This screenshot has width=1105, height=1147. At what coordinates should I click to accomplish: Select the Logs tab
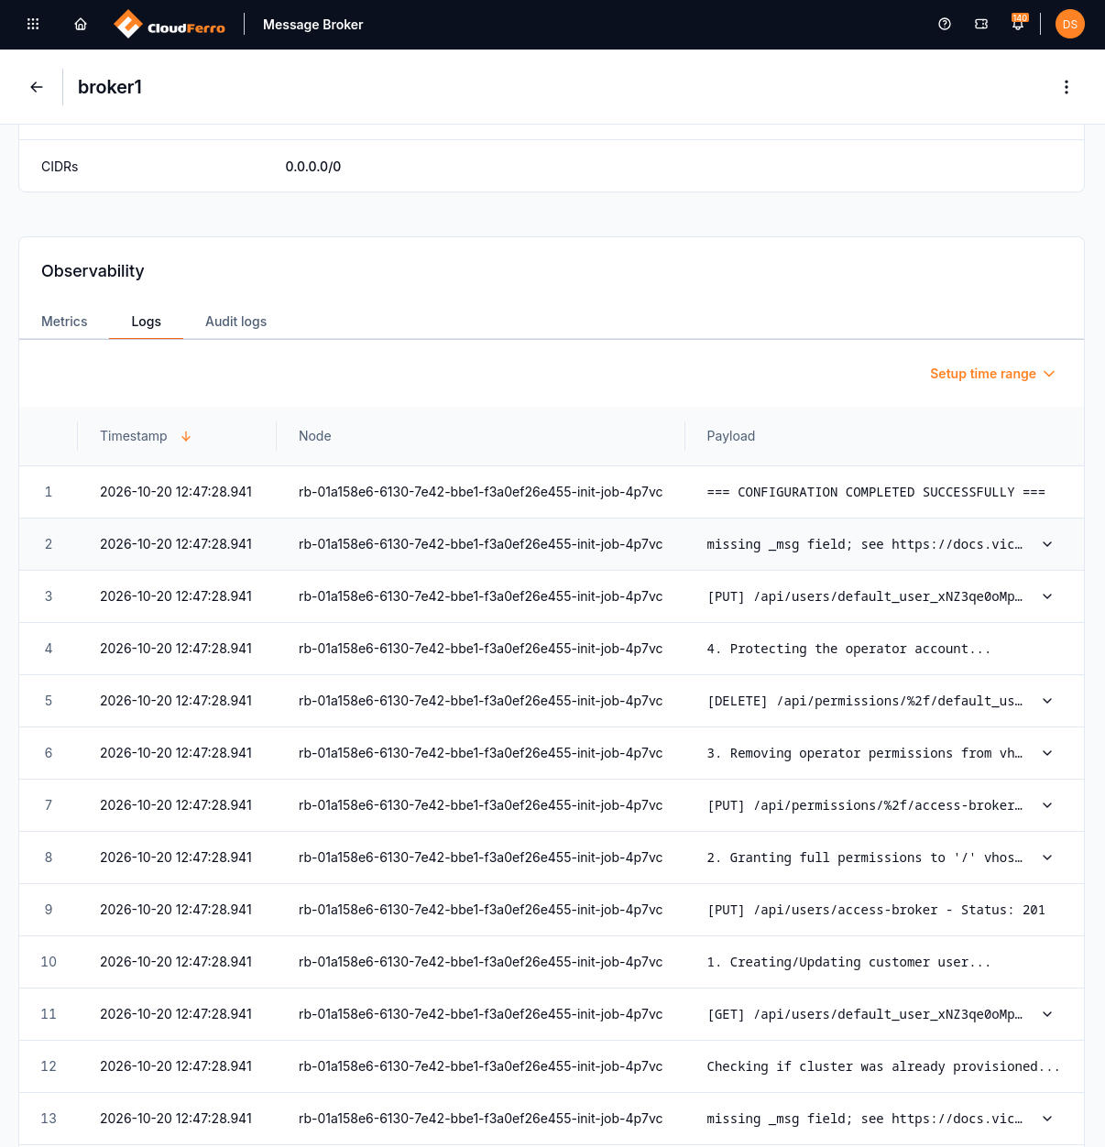(x=146, y=322)
